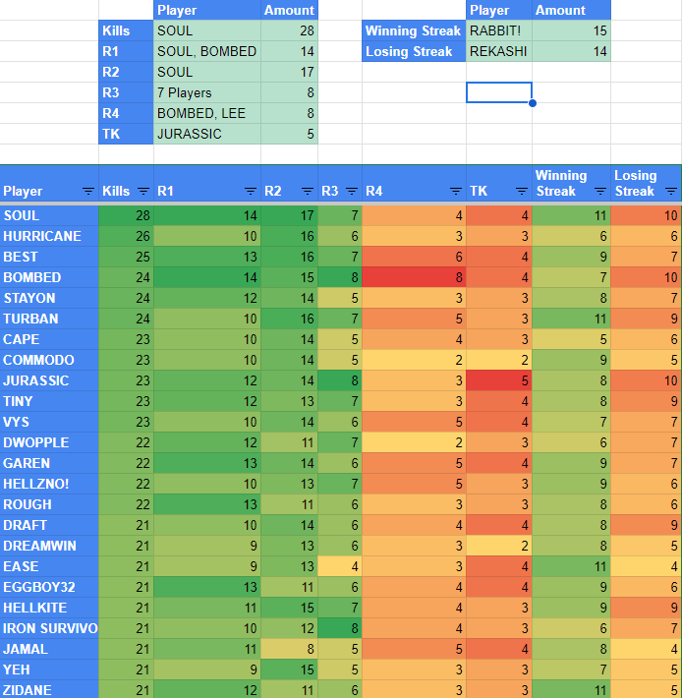Open the Player column filter
This screenshot has height=698, width=682.
coord(88,191)
